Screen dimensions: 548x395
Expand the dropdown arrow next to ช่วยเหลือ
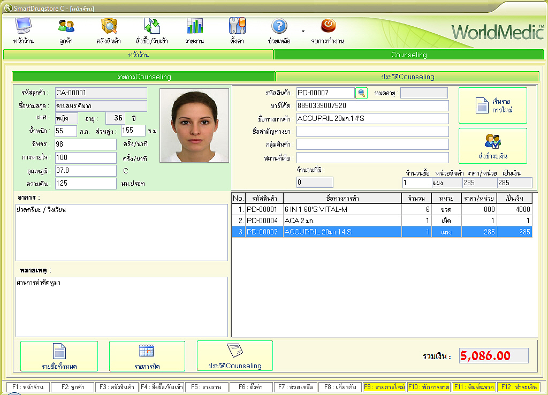click(x=303, y=31)
